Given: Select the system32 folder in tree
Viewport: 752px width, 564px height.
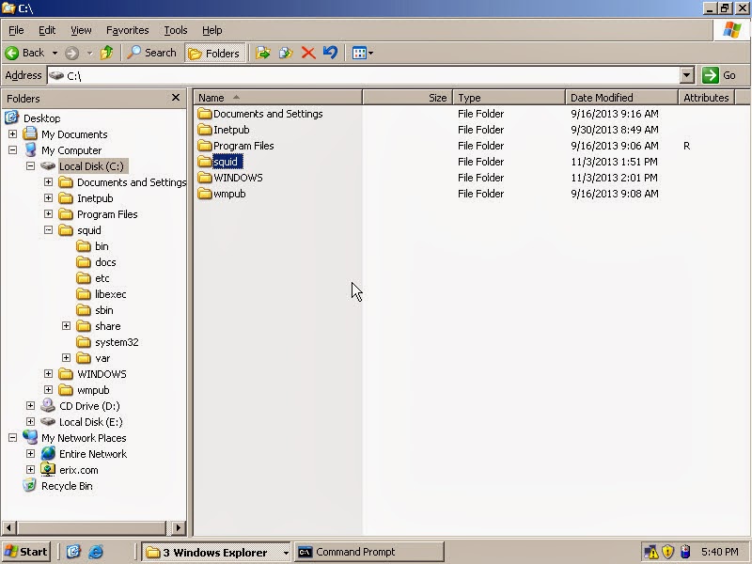Looking at the screenshot, I should tap(117, 342).
